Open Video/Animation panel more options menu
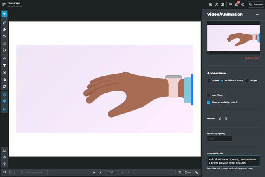 pos(257,15)
